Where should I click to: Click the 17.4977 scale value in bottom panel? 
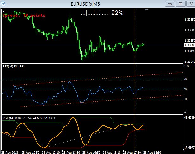pyautogui.click(x=189, y=148)
